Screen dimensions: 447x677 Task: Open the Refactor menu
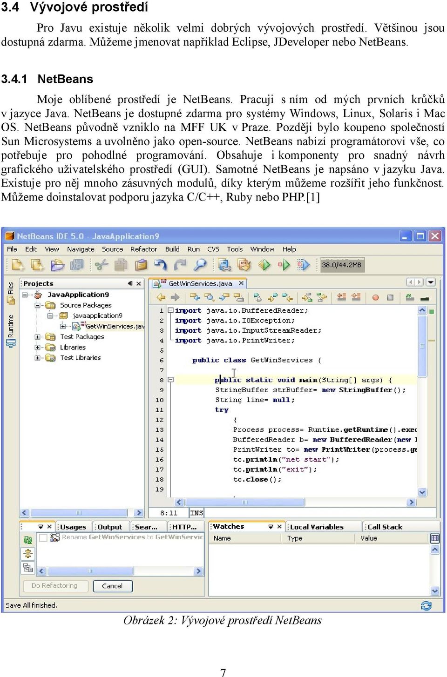tap(143, 249)
